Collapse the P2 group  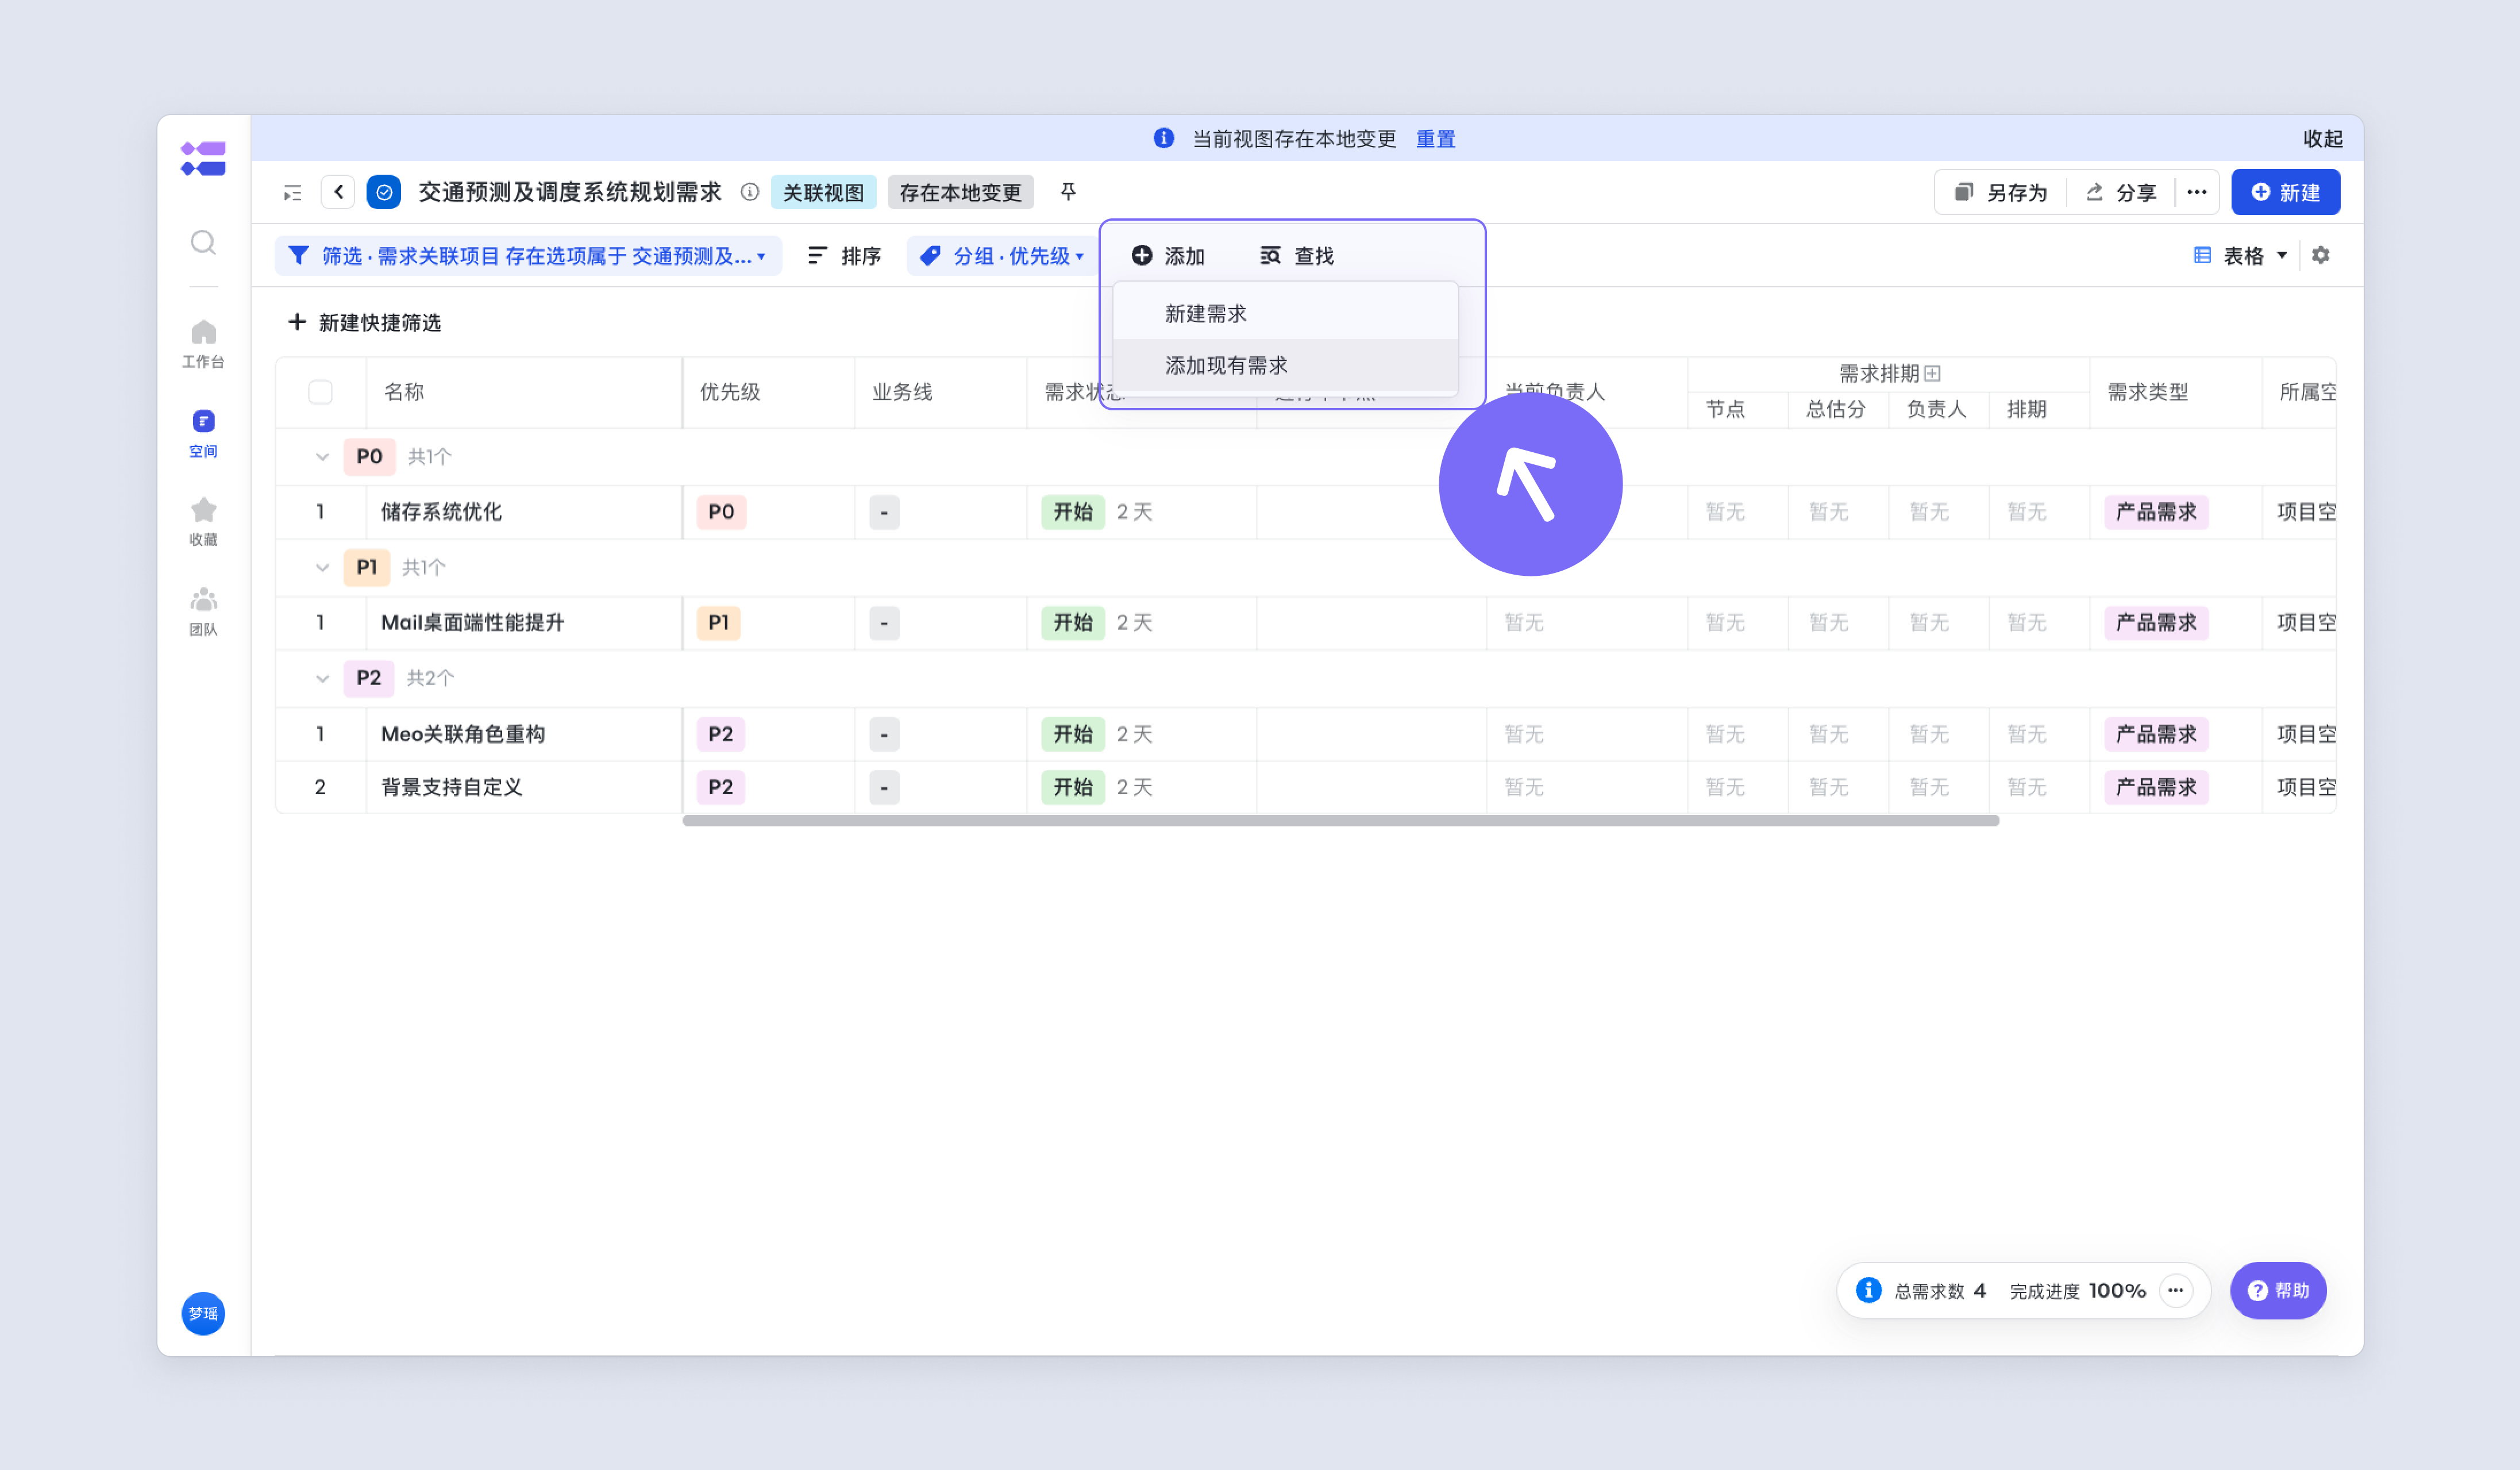pos(322,678)
